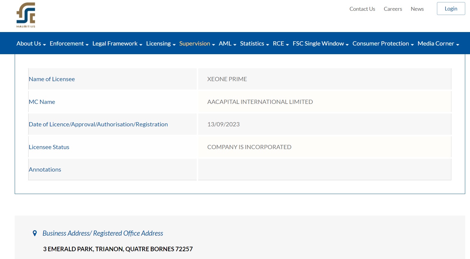Open the Licensing menu
Screen dimensions: 470x259
pyautogui.click(x=159, y=43)
